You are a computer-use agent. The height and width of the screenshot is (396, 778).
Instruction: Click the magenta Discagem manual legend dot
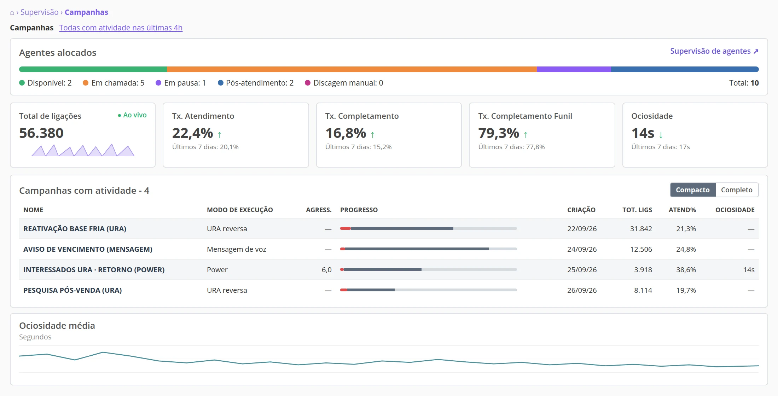(x=308, y=83)
